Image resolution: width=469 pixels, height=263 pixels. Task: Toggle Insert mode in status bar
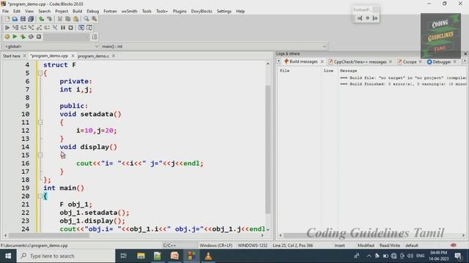(339, 245)
